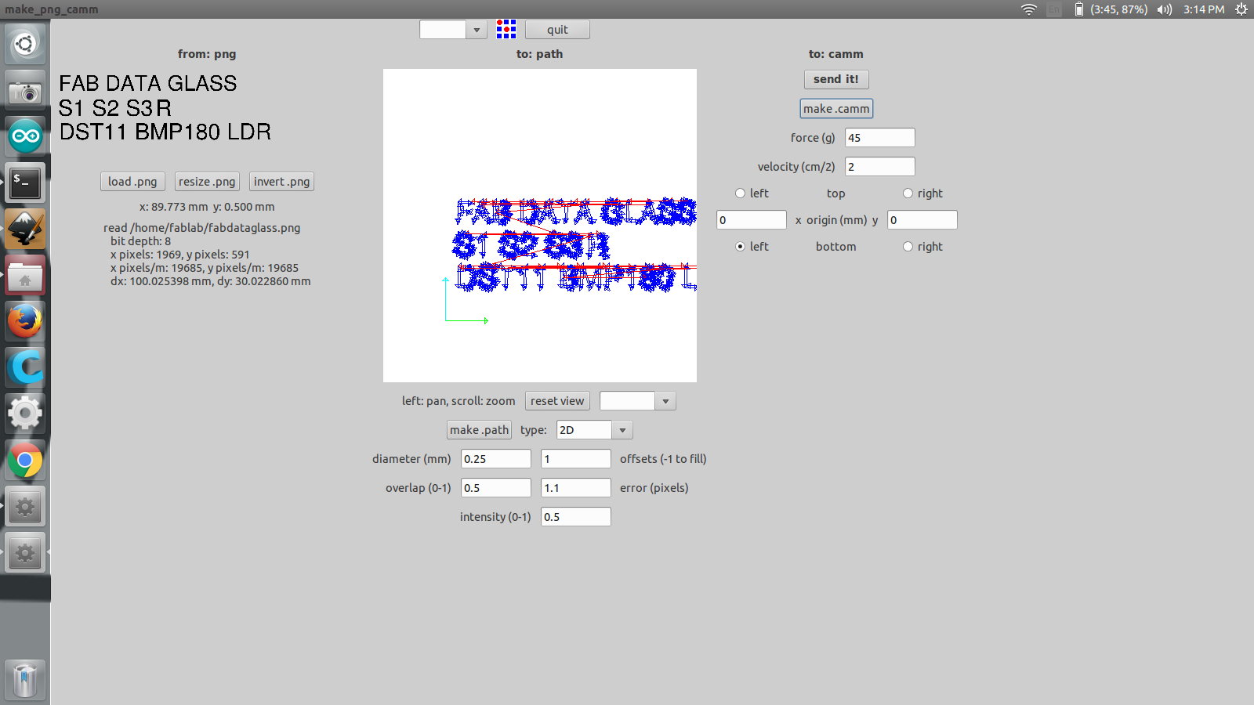This screenshot has height=705, width=1254.
Task: Open the Terminal from the dock
Action: 25,183
